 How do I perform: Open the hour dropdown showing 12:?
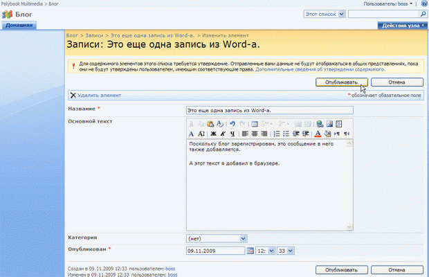point(266,251)
